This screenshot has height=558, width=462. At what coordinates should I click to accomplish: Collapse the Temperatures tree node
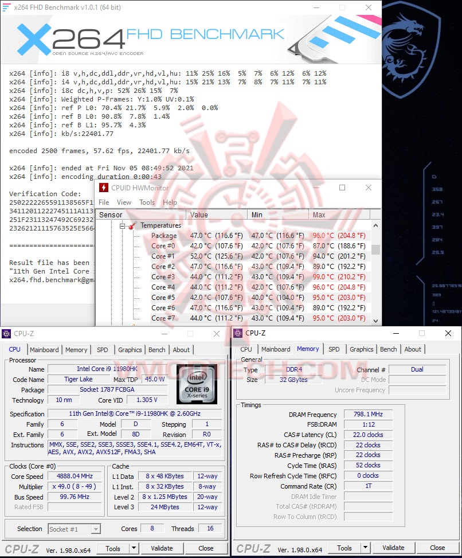coord(122,225)
